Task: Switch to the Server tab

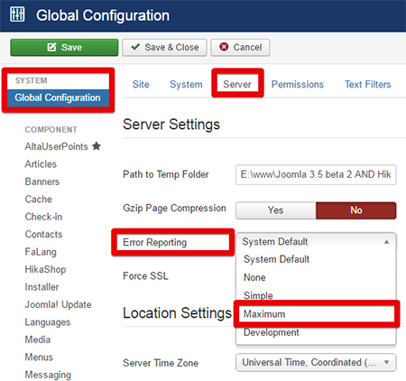Action: (237, 84)
